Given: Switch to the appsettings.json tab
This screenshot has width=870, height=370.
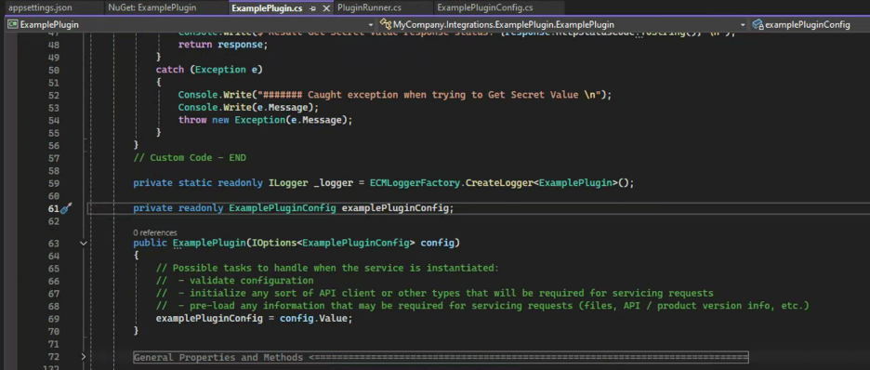Looking at the screenshot, I should [41, 7].
